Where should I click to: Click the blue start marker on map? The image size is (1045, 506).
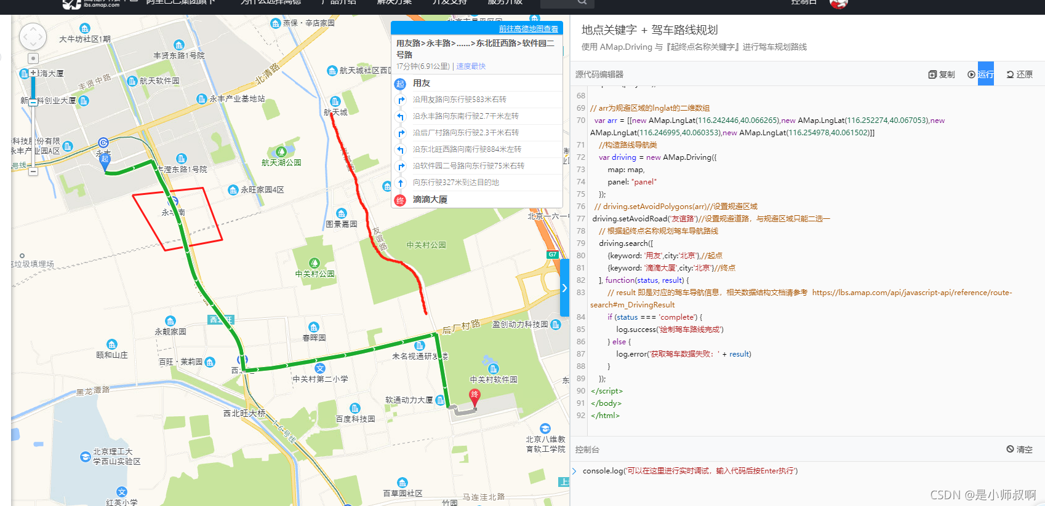pyautogui.click(x=105, y=161)
